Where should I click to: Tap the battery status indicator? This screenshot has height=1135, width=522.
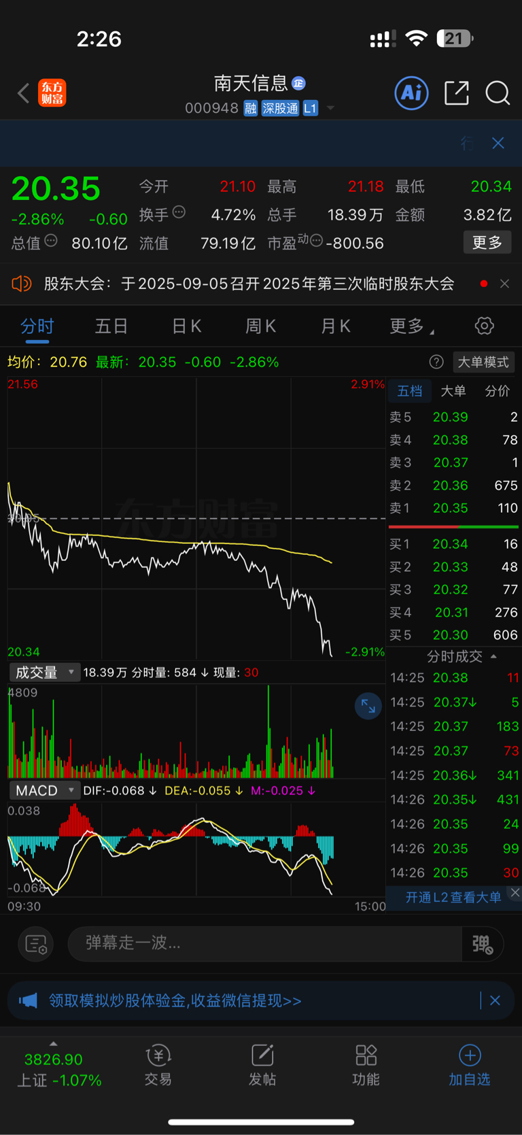[x=455, y=39]
